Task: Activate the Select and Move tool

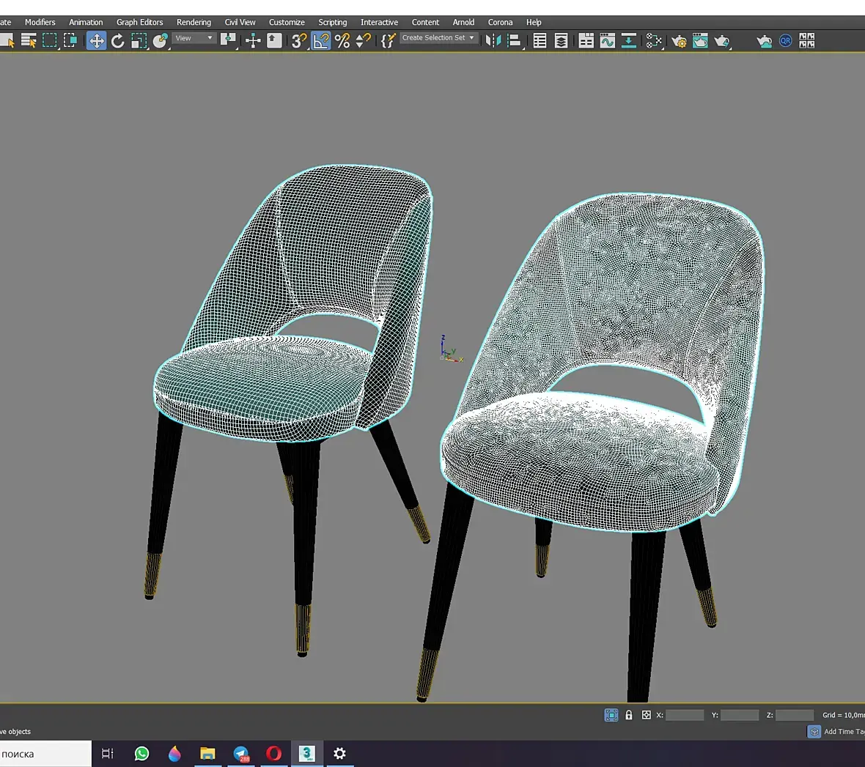Action: tap(97, 41)
